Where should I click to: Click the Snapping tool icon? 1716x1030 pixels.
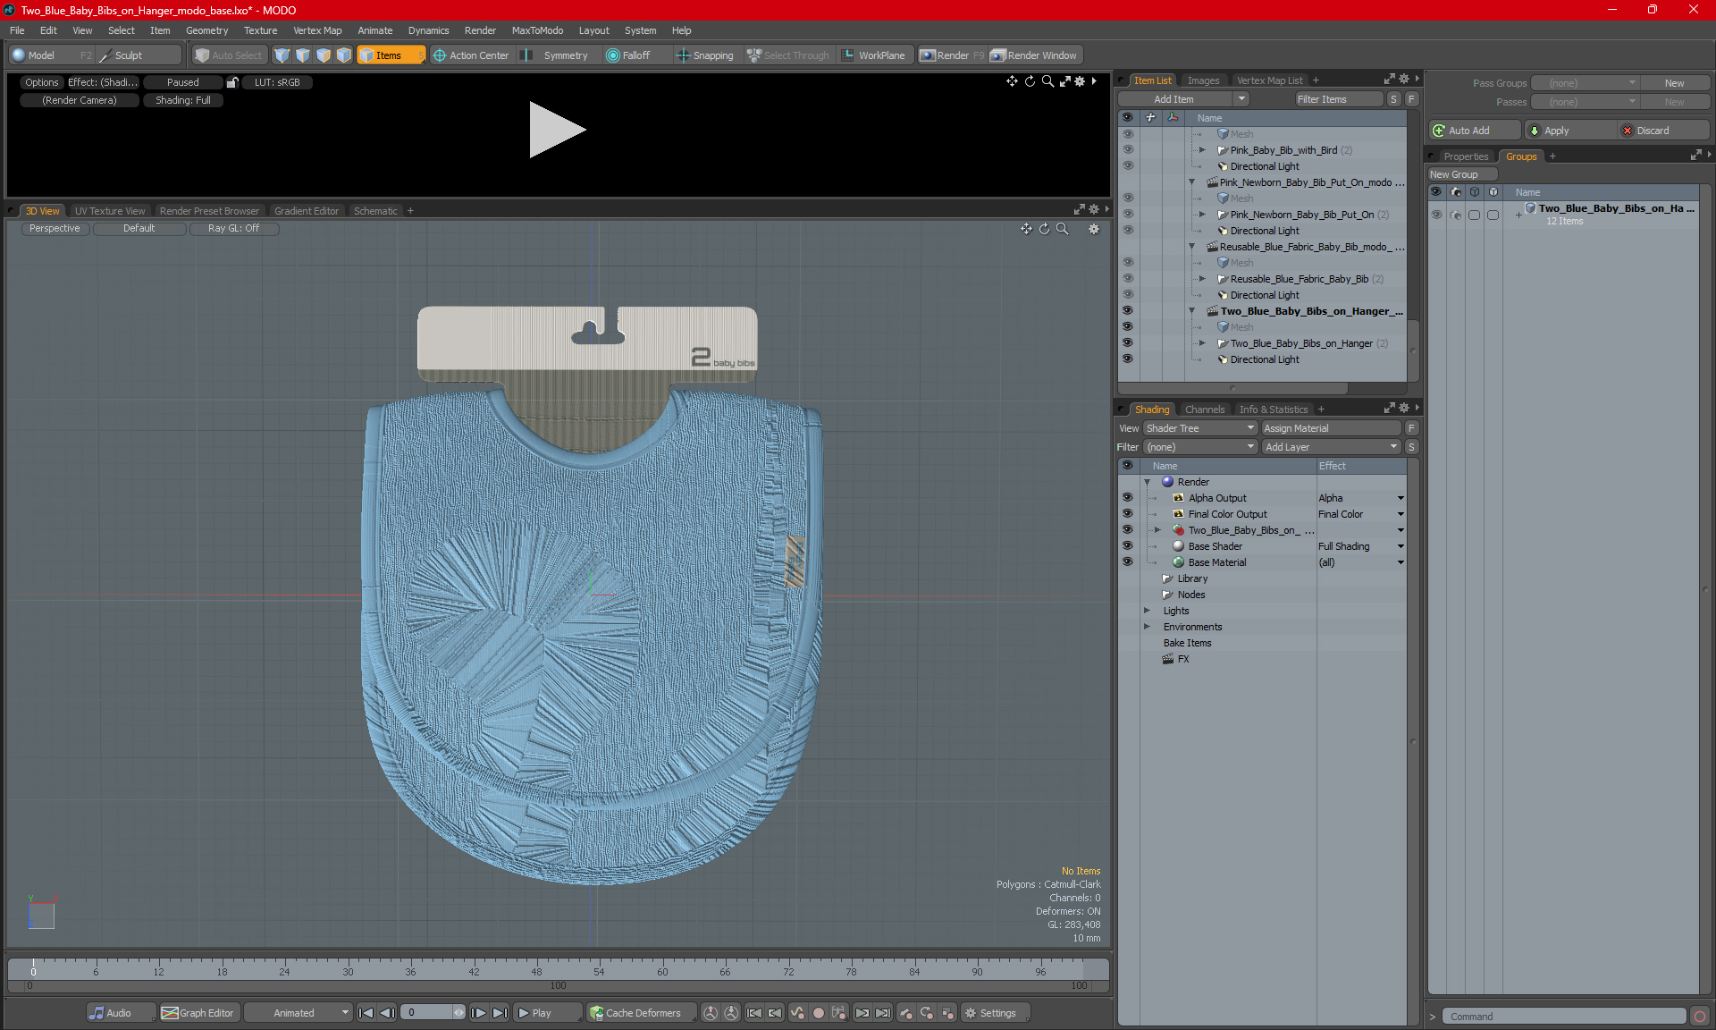pos(684,55)
